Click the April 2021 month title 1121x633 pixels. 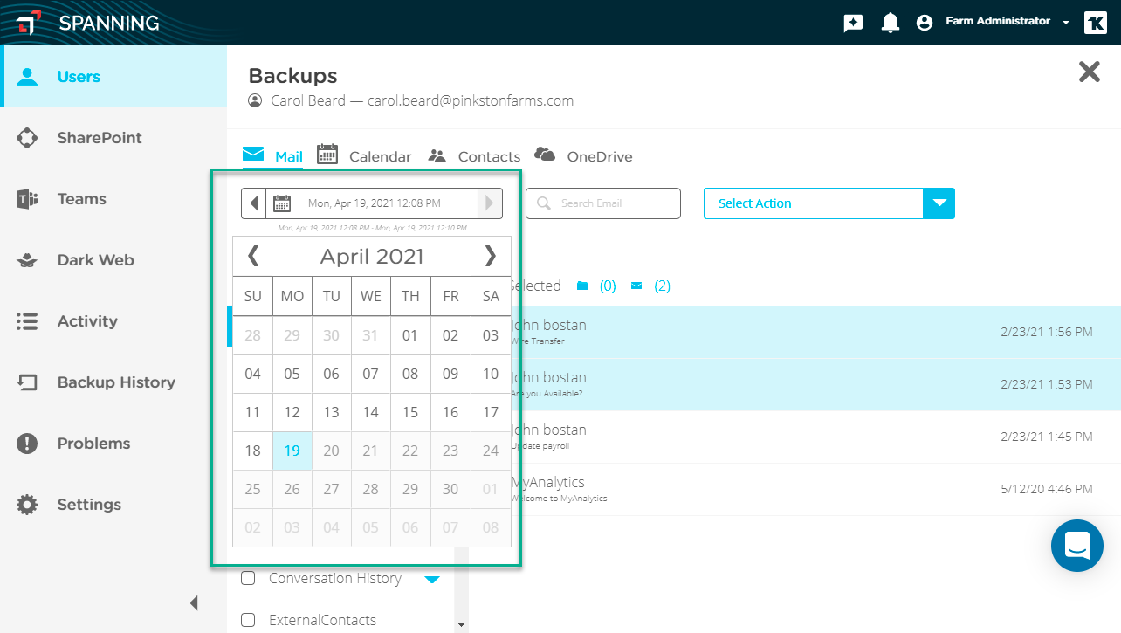[x=372, y=256]
